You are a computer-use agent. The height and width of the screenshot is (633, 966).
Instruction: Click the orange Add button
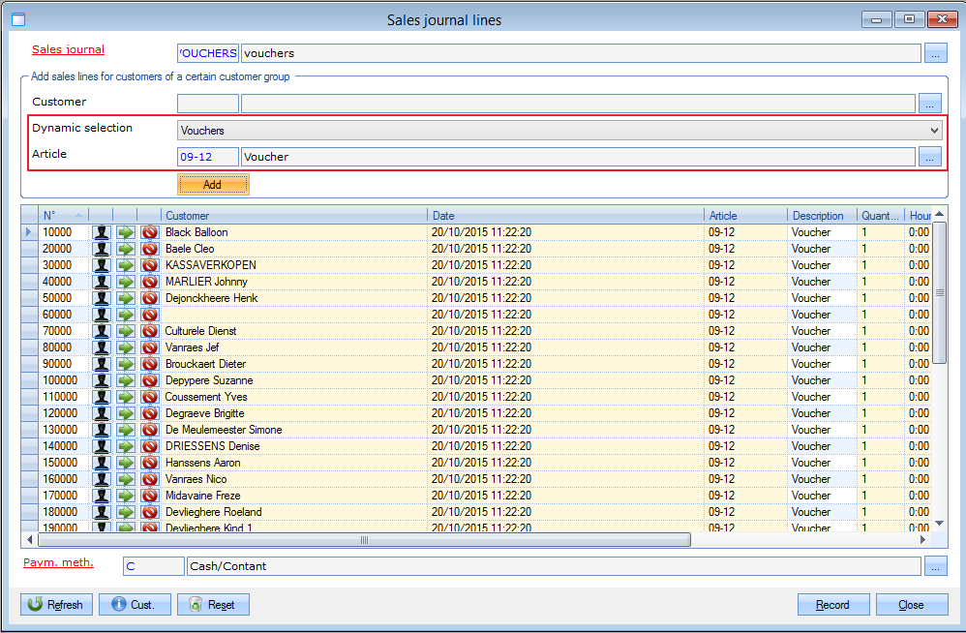(213, 185)
